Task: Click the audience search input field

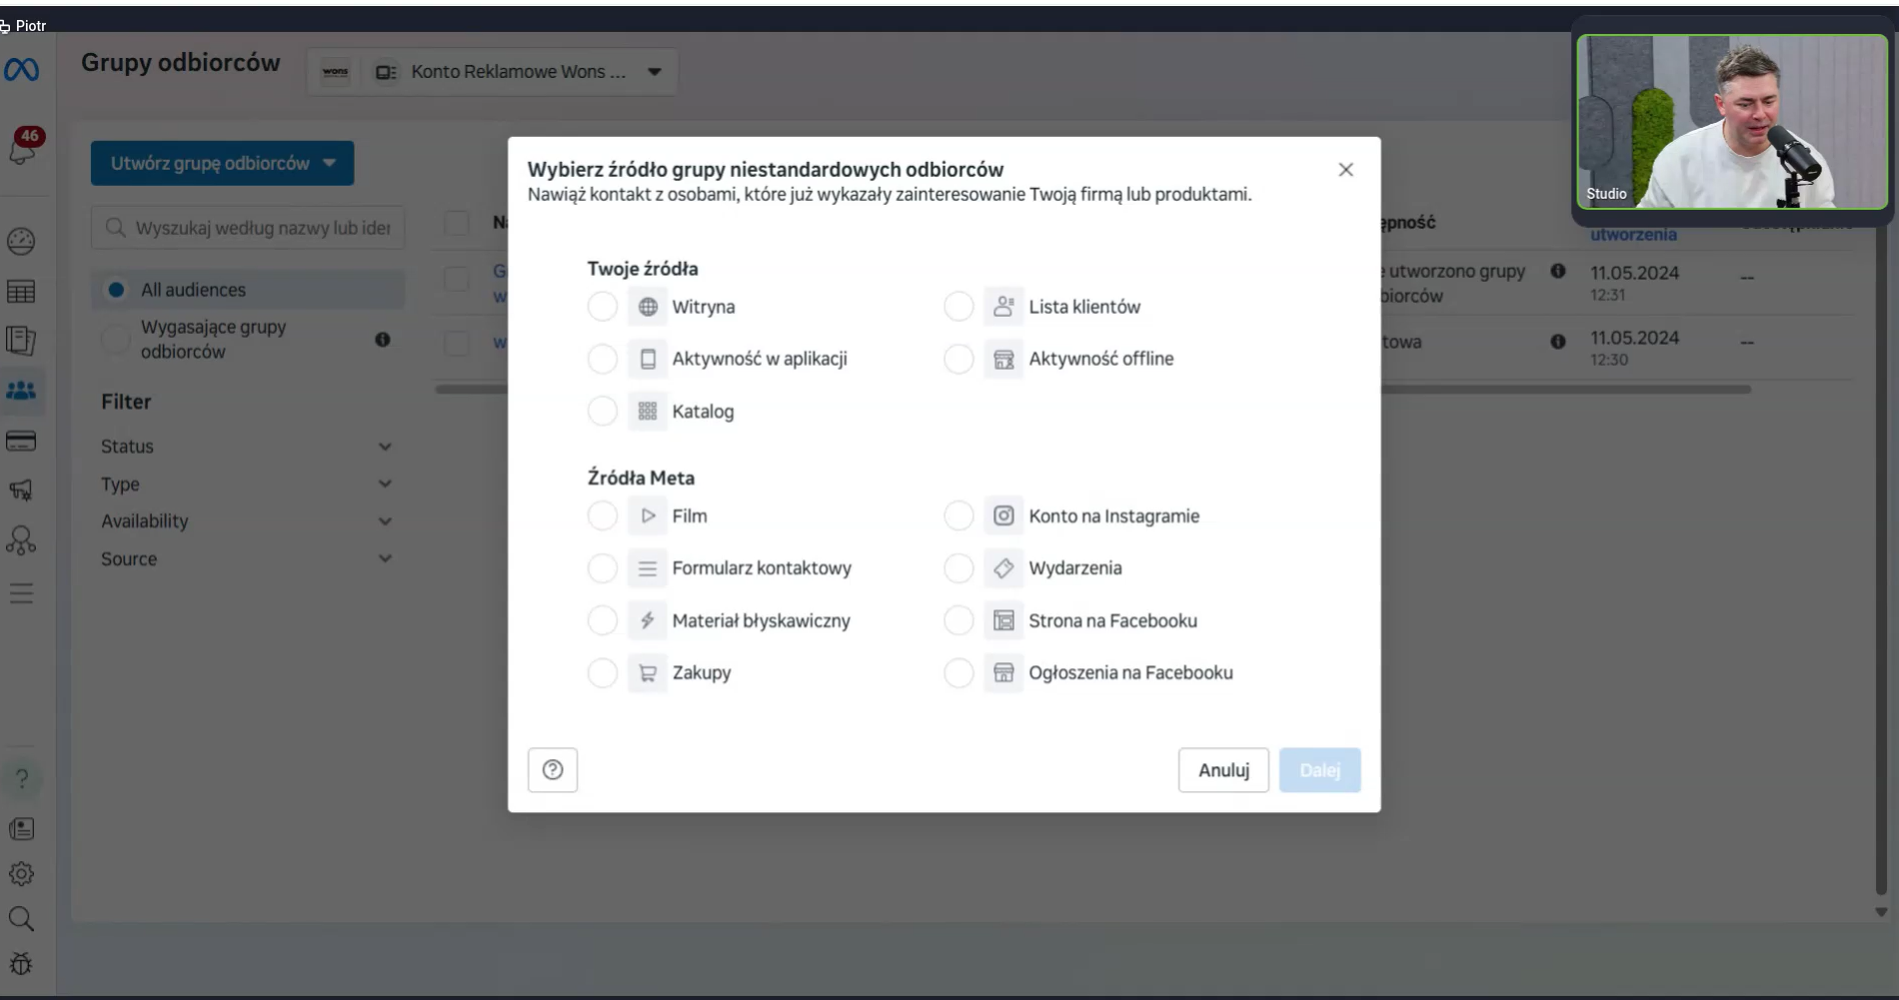Action: tap(262, 228)
